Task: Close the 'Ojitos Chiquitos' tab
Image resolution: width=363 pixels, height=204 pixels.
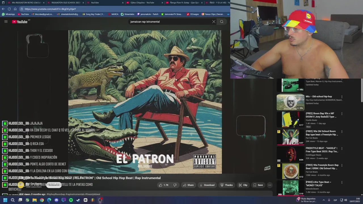Action: click(x=162, y=3)
